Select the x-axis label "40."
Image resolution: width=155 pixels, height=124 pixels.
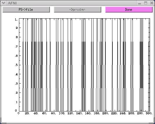pos(36,113)
